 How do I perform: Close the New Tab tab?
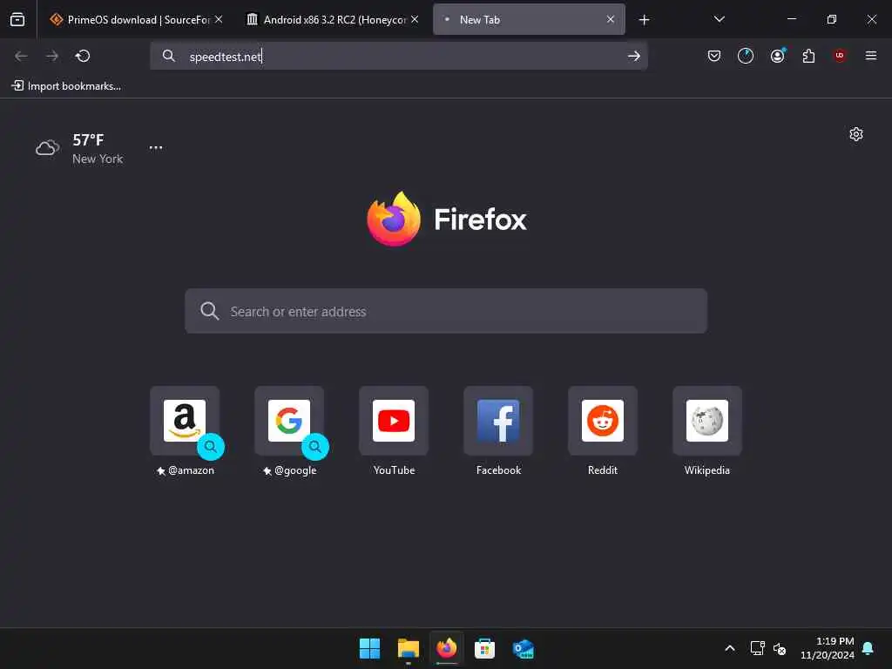point(611,19)
